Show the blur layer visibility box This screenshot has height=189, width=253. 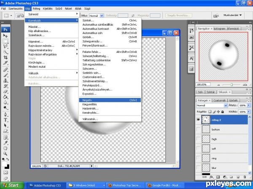click(198, 168)
